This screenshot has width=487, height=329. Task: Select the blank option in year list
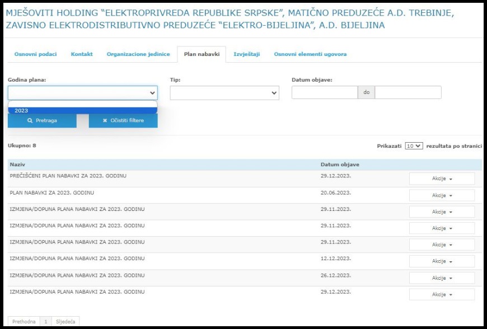coord(83,104)
